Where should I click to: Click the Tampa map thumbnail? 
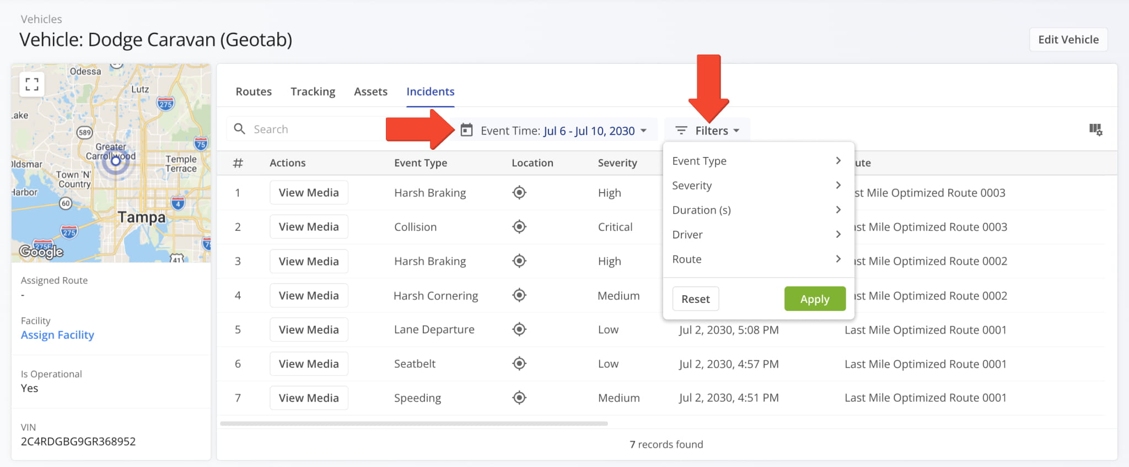coord(111,163)
